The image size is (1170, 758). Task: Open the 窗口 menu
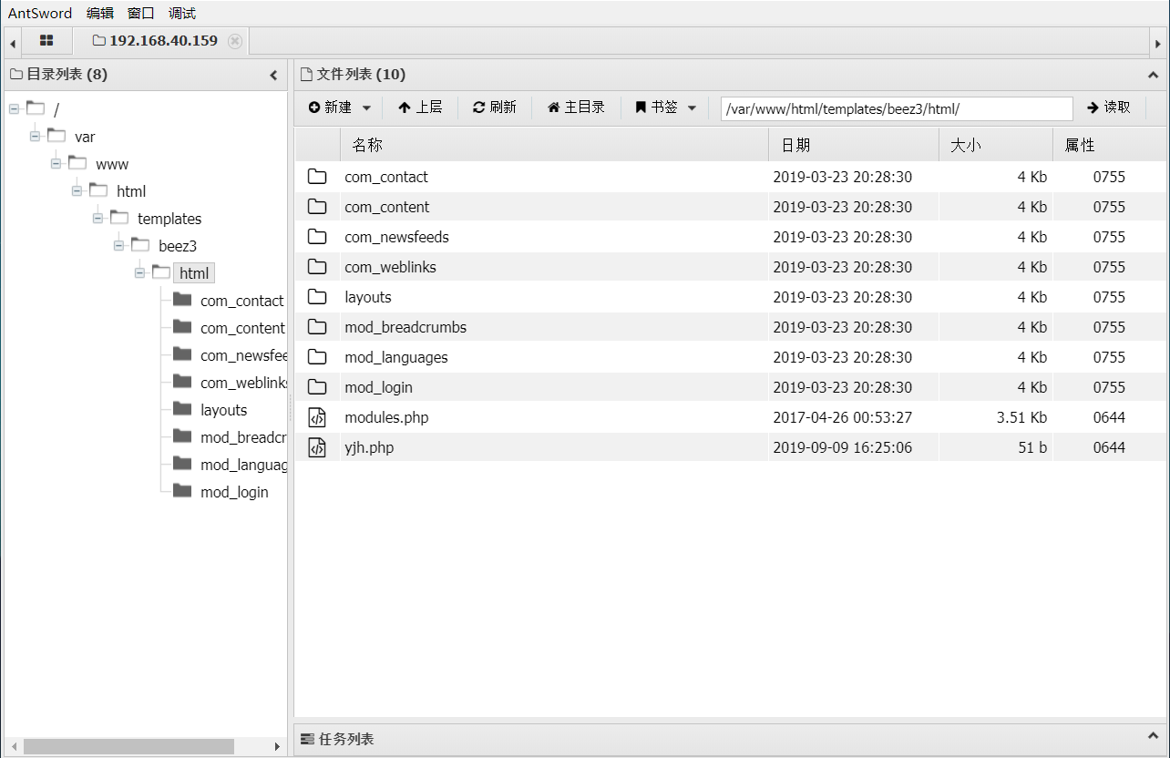[141, 13]
